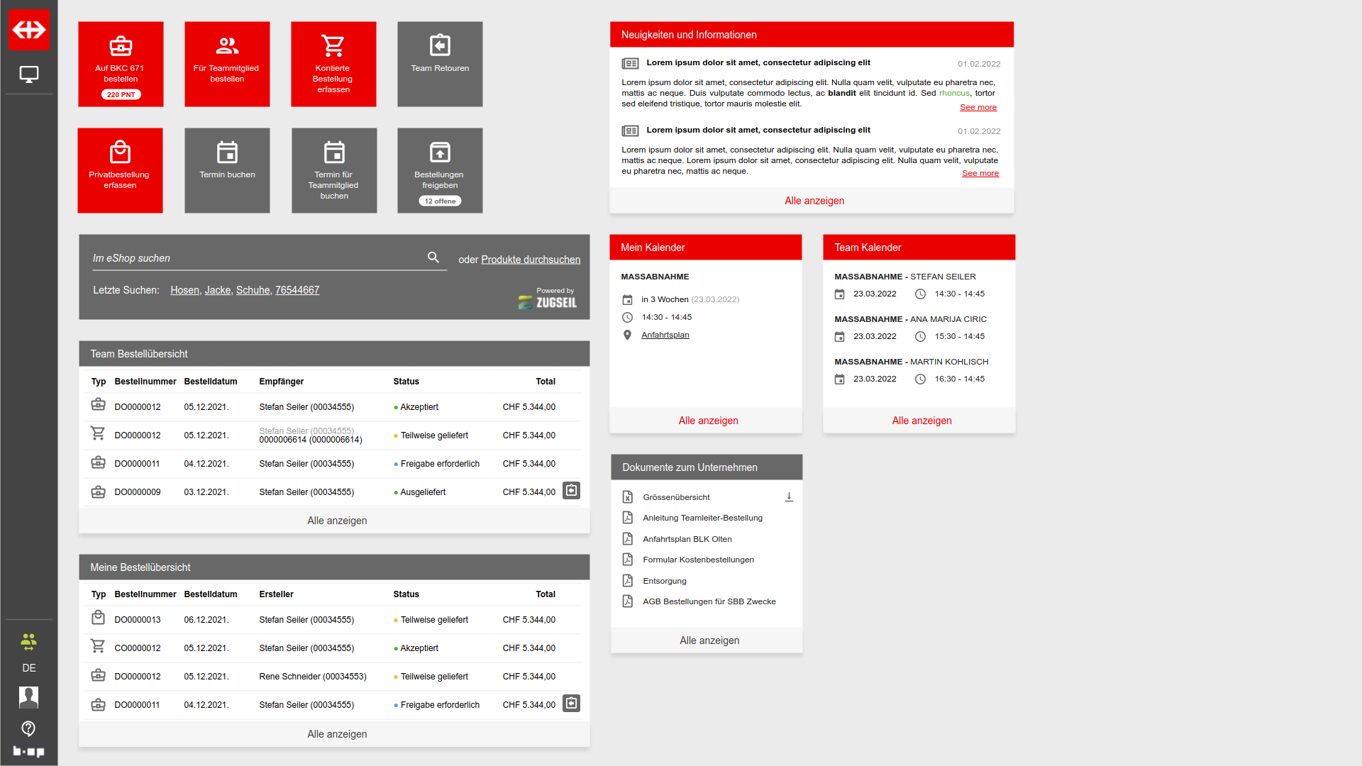The width and height of the screenshot is (1362, 766).
Task: Click See more on first news item
Action: [978, 108]
